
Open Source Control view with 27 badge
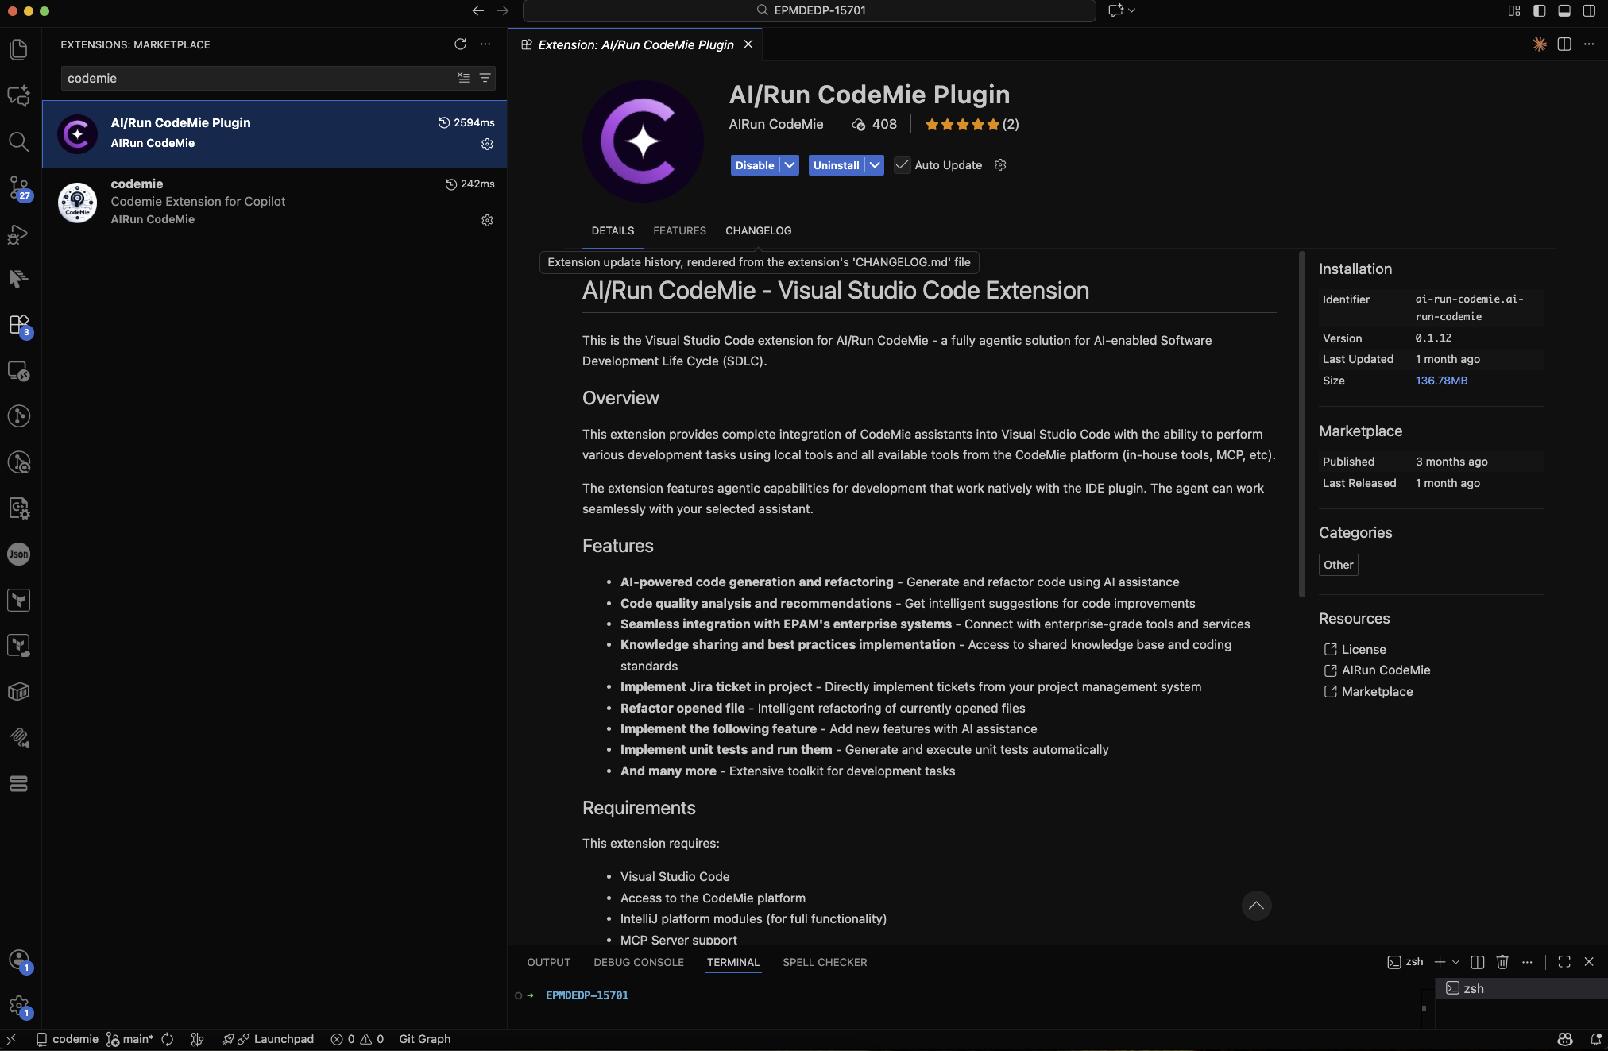tap(18, 188)
